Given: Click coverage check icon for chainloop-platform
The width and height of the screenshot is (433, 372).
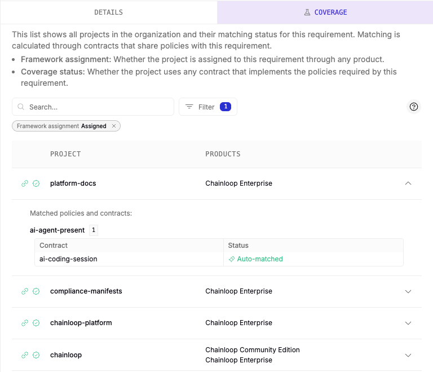Looking at the screenshot, I should (36, 323).
